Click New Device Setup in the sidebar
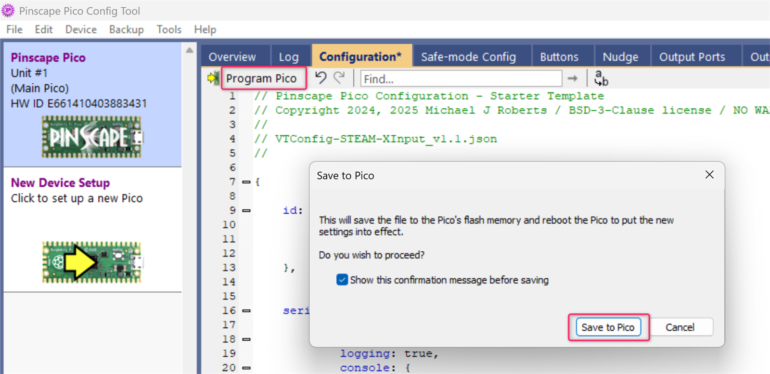The image size is (770, 374). tap(93, 230)
